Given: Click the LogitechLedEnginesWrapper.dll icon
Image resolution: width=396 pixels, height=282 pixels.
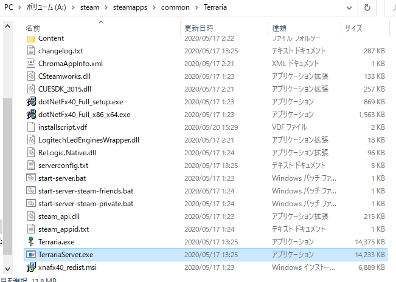Looking at the screenshot, I should [31, 139].
